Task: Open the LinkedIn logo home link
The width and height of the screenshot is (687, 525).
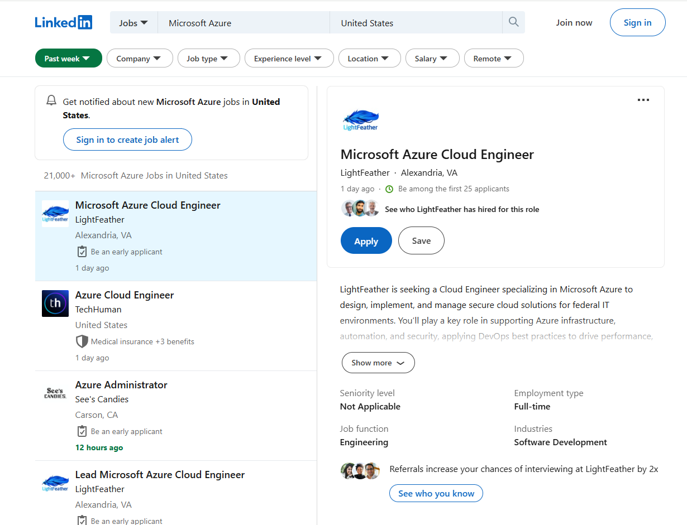Action: [x=63, y=22]
